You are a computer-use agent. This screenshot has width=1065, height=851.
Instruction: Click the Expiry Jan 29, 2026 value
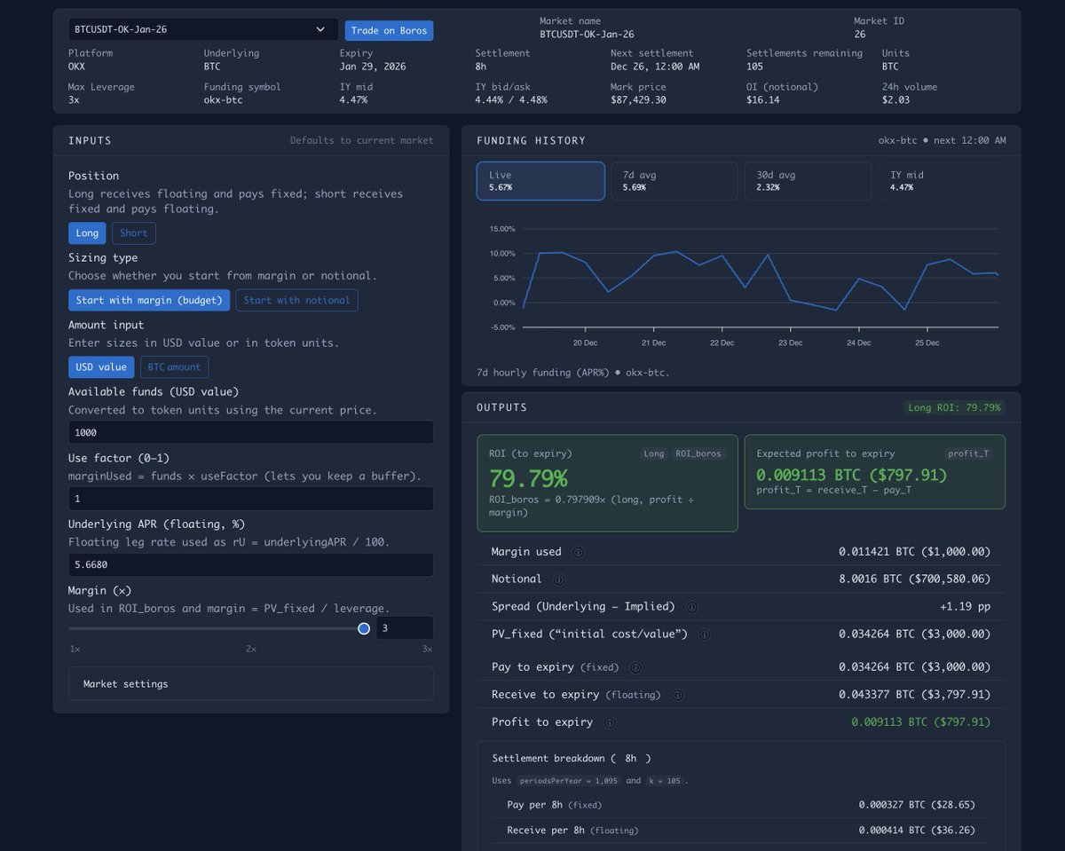pos(373,67)
